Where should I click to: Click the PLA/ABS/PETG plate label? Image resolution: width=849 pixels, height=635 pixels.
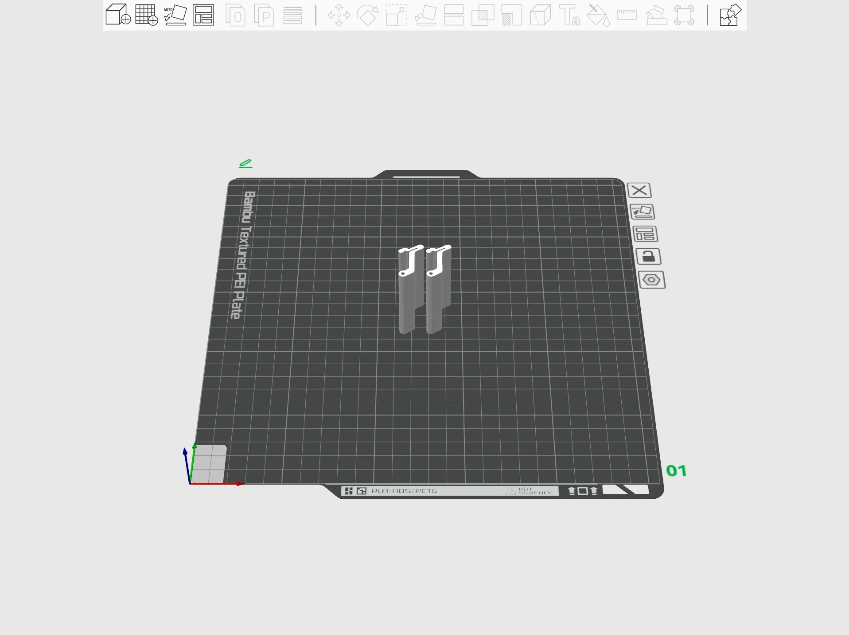404,491
